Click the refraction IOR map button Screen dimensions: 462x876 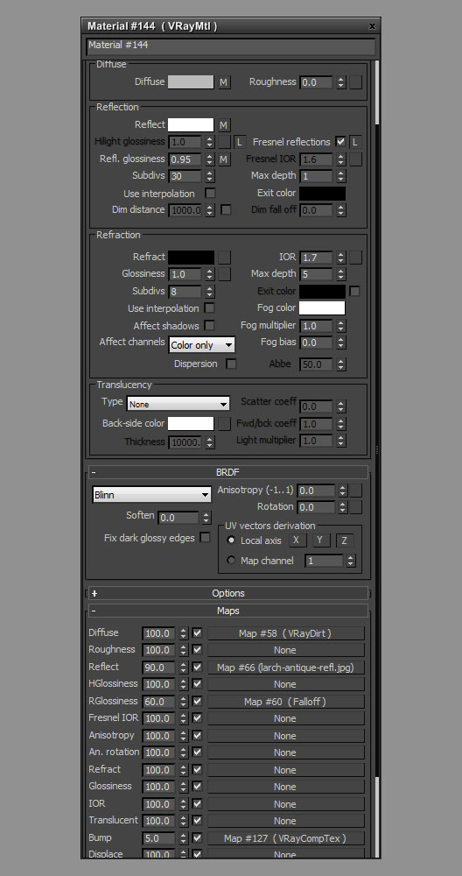(355, 257)
